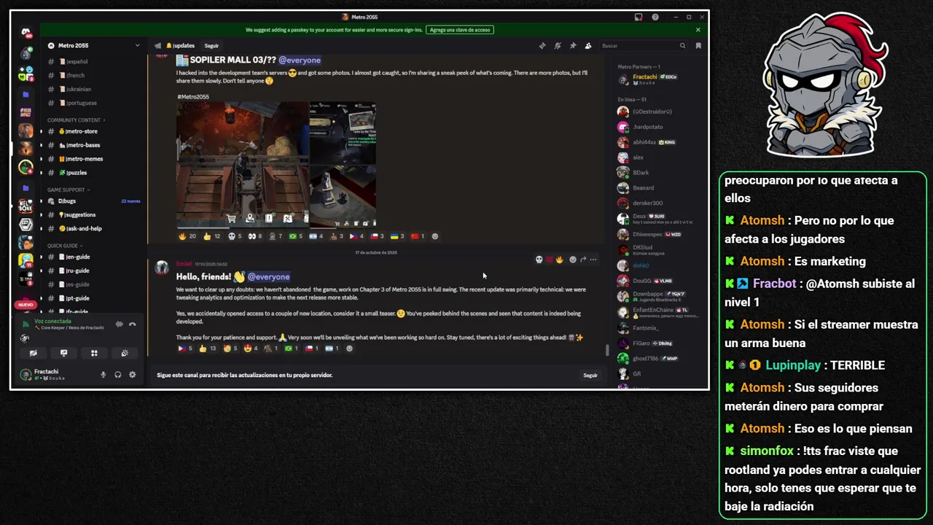The width and height of the screenshot is (933, 525).
Task: Toggle Ukraine flag reaction with count 3
Action: (398, 236)
